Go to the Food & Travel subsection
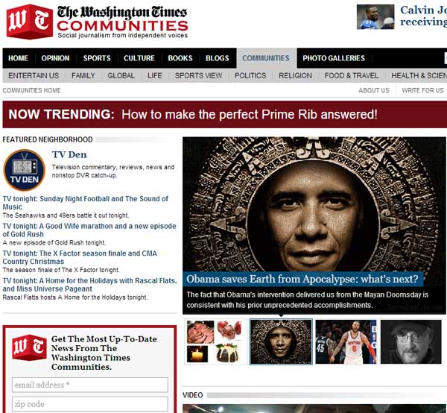The height and width of the screenshot is (413, 447). pyautogui.click(x=352, y=75)
